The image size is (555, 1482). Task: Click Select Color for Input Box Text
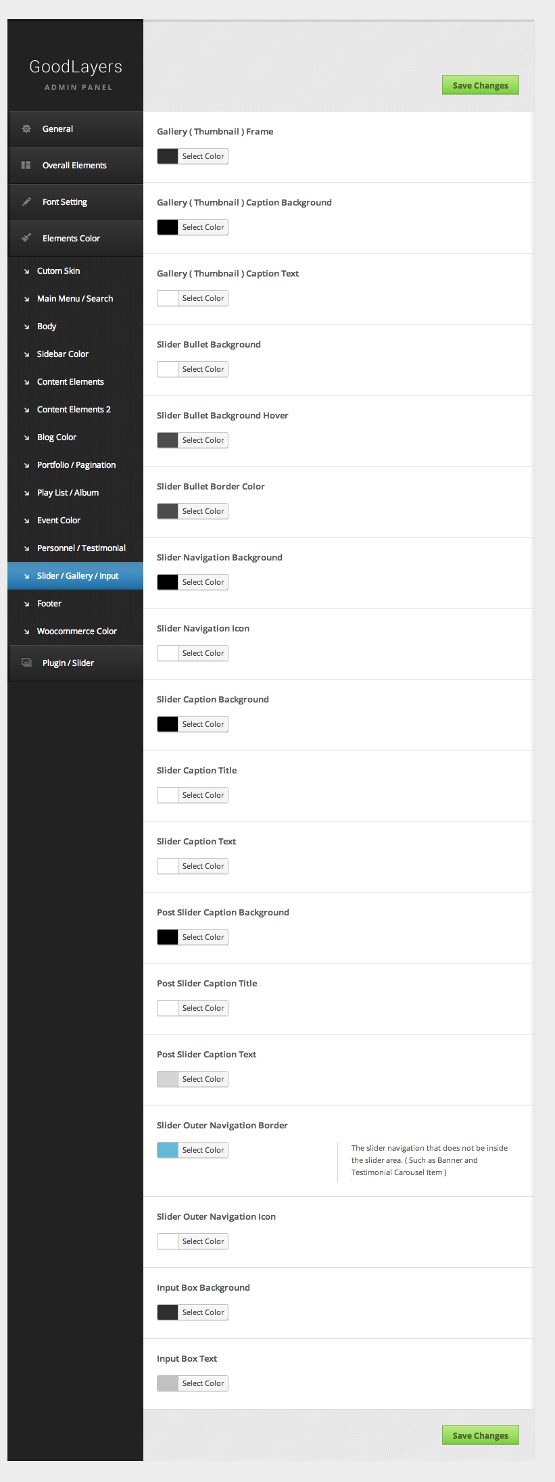[x=203, y=1383]
